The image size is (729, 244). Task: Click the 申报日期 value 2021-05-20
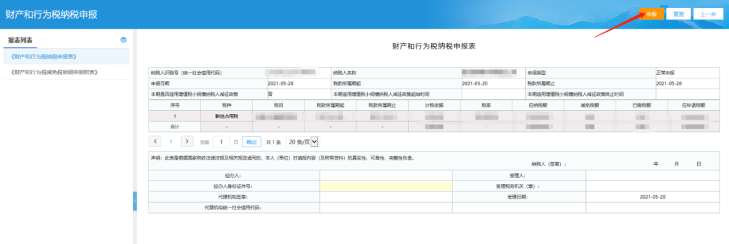pyautogui.click(x=281, y=83)
